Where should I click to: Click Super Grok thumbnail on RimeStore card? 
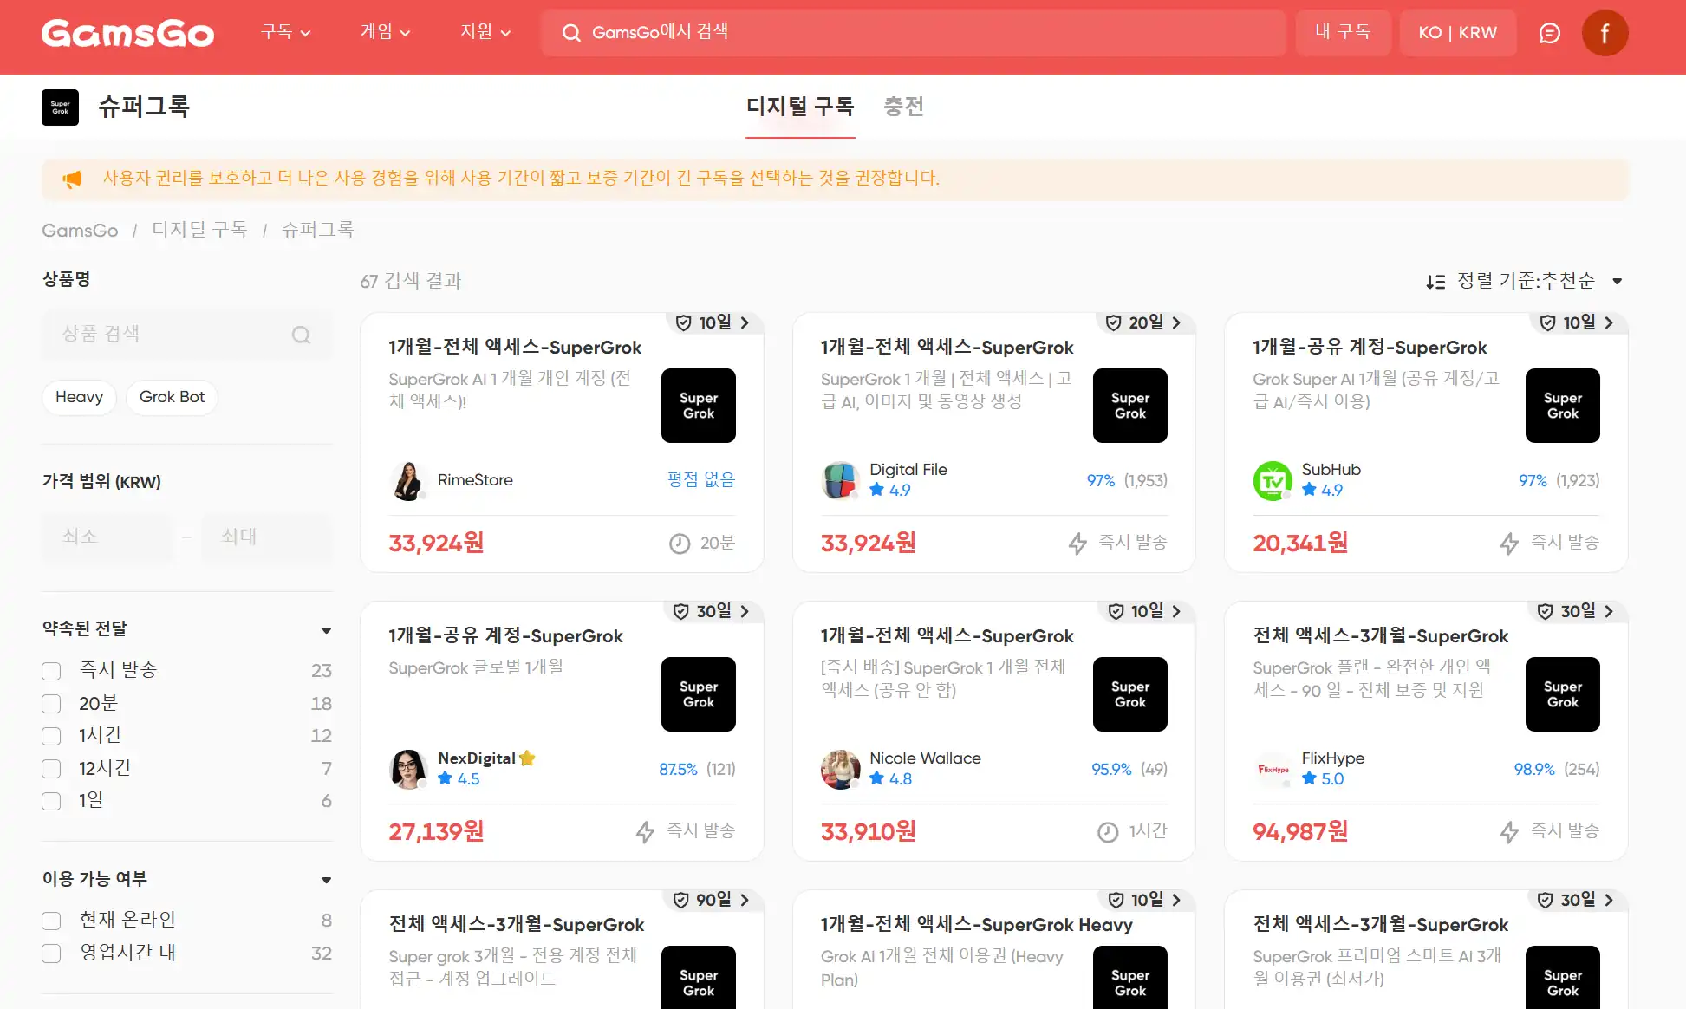tap(698, 406)
